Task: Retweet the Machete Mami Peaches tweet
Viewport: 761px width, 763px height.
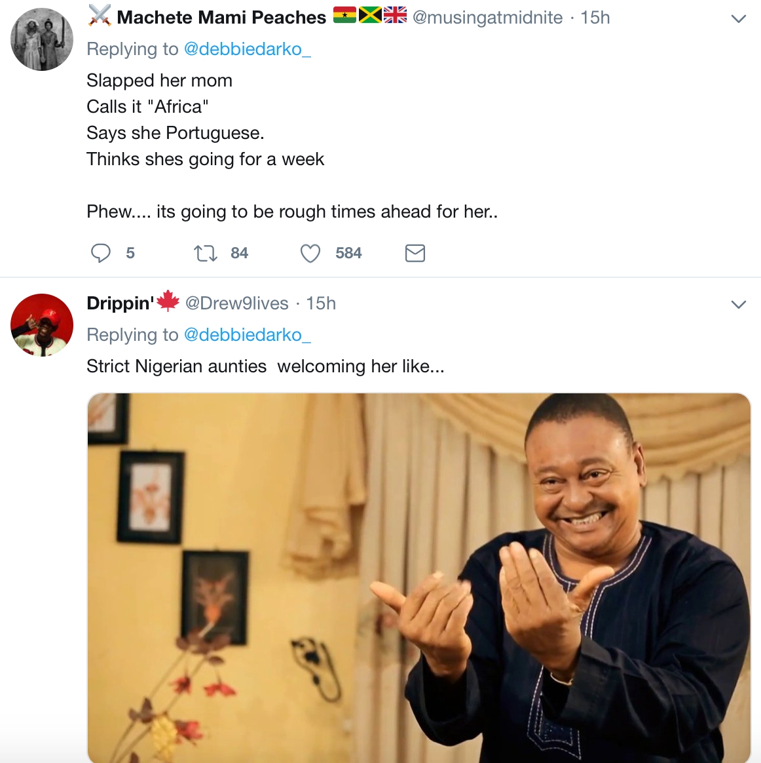Action: 206,253
